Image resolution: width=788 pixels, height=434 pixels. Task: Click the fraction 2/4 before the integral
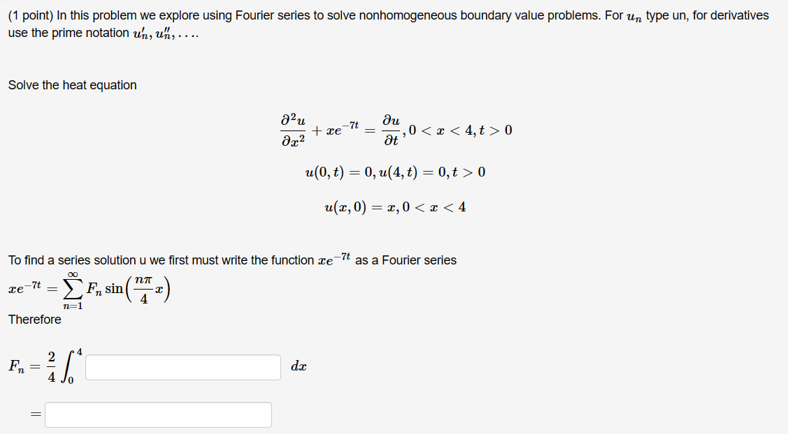click(x=50, y=366)
